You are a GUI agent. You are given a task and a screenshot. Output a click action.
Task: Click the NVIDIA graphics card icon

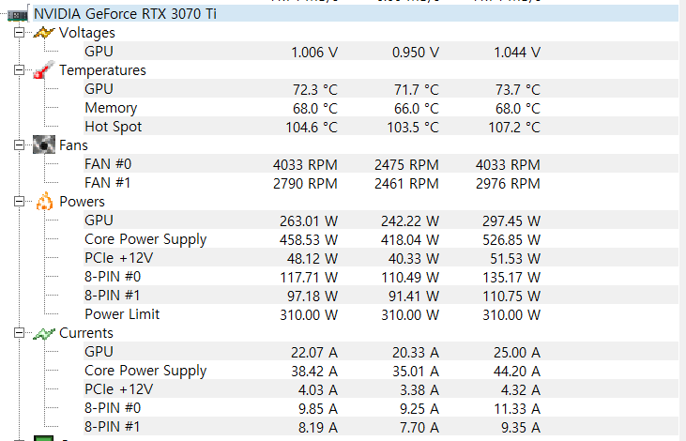coord(18,15)
